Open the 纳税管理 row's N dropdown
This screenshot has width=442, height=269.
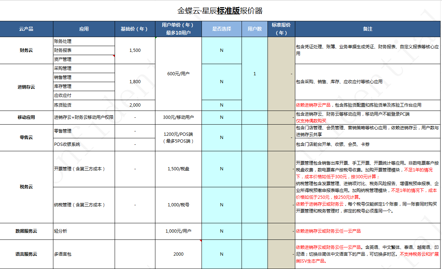click(x=222, y=205)
